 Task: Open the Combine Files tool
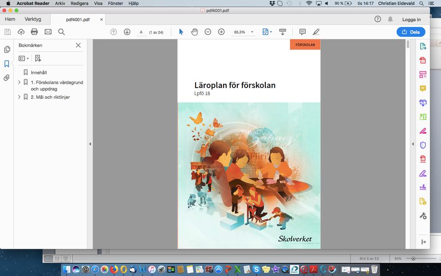point(423,103)
